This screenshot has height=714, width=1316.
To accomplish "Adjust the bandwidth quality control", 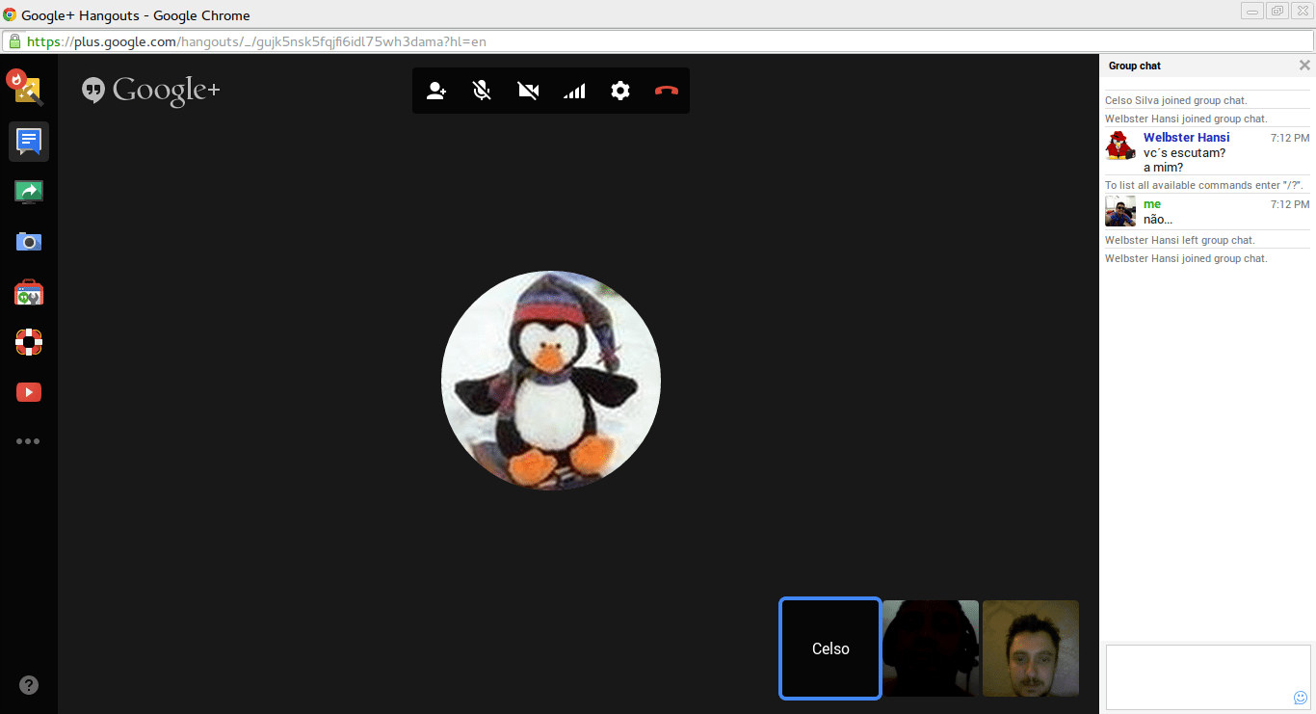I will 574,90.
